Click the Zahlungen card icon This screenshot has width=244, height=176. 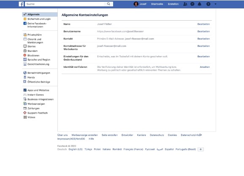tap(25, 108)
